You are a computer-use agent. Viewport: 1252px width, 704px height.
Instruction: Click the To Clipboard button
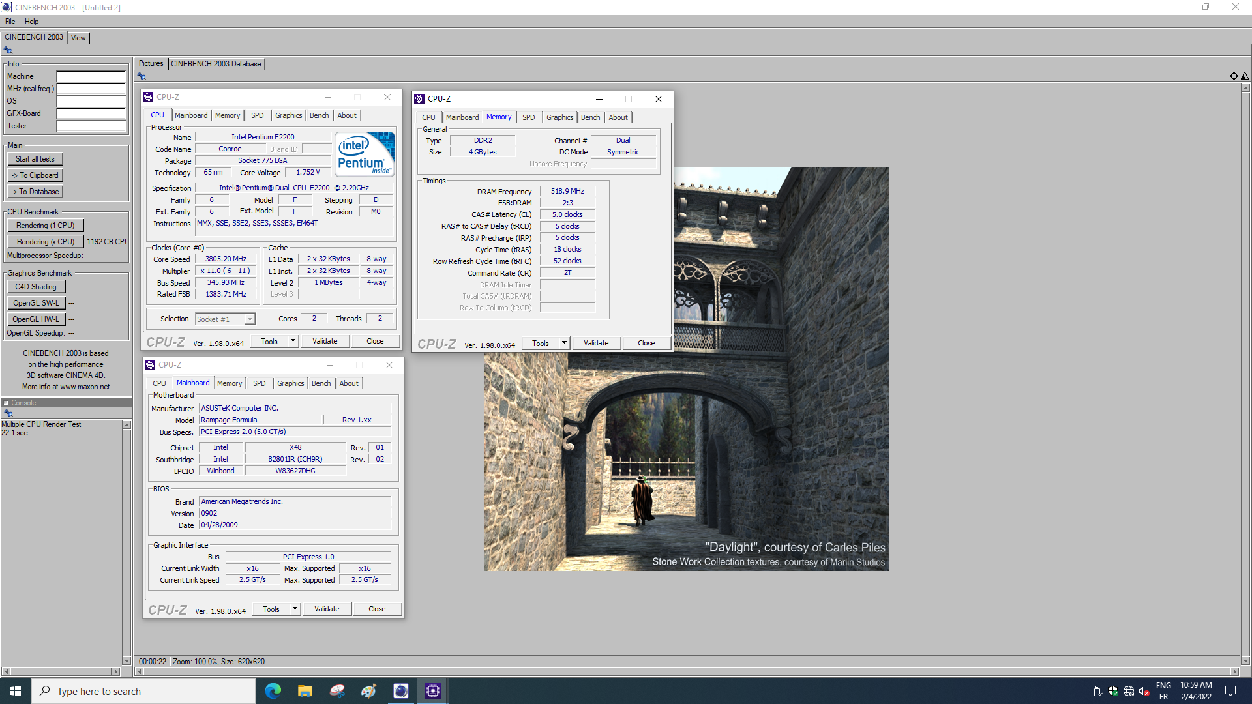point(35,175)
